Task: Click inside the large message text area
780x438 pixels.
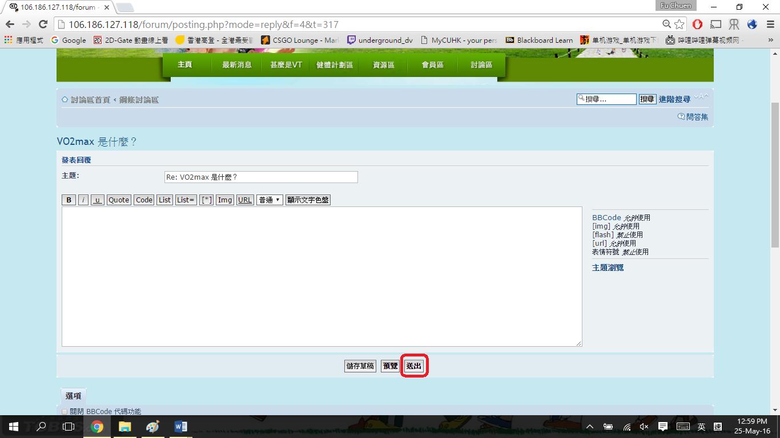Action: pos(321,277)
